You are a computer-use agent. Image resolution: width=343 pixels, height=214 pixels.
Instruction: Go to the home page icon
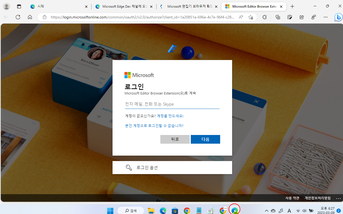tap(30, 17)
